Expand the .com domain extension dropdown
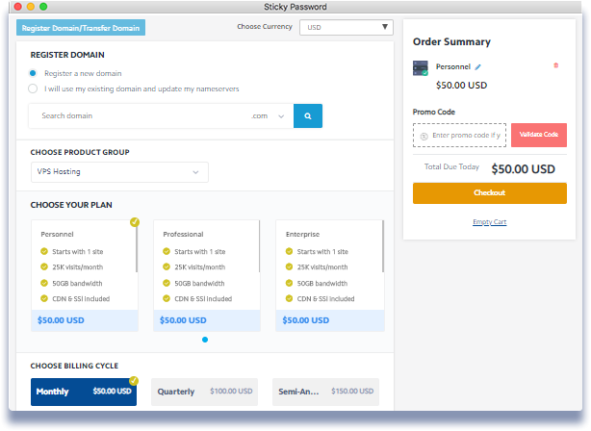Viewport: 591px width, 431px height. (x=269, y=115)
